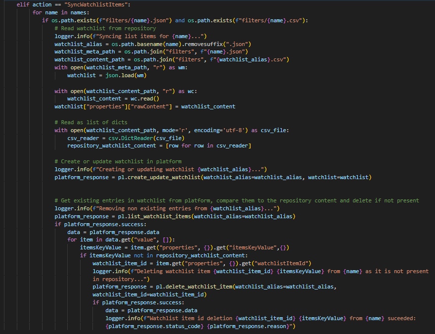
Task: Click the logger.info 'Syncing list items' call
Action: point(130,36)
